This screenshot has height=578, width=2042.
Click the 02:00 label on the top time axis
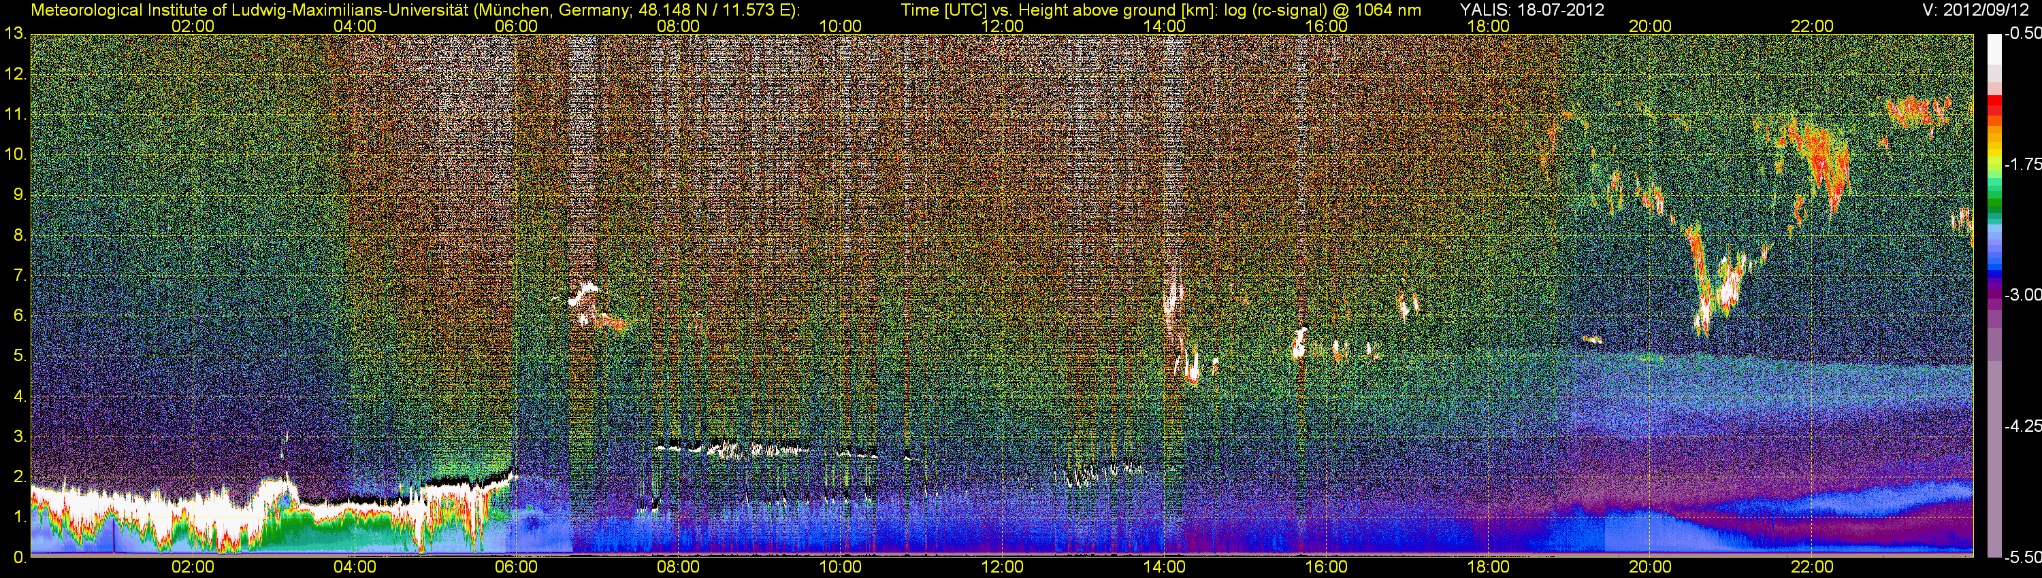(x=193, y=26)
